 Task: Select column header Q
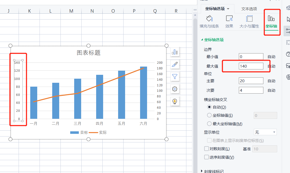point(155,11)
